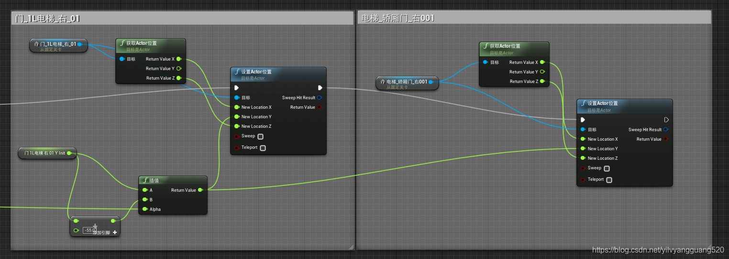Screen dimensions: 729x259
Task: Click 插值 node function icon
Action: coord(145,180)
